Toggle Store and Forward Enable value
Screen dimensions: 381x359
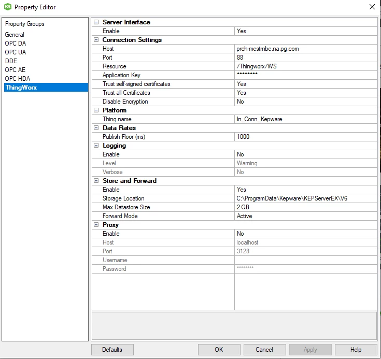(x=306, y=190)
